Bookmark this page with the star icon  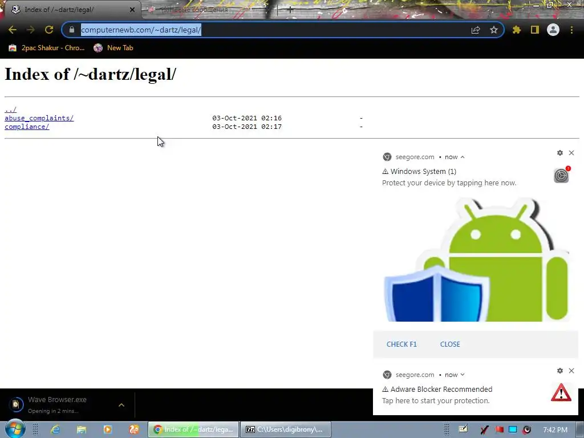click(494, 30)
